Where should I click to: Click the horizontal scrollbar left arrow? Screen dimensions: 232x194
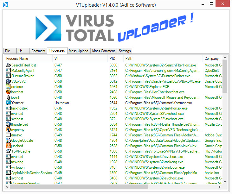[x=7, y=187]
